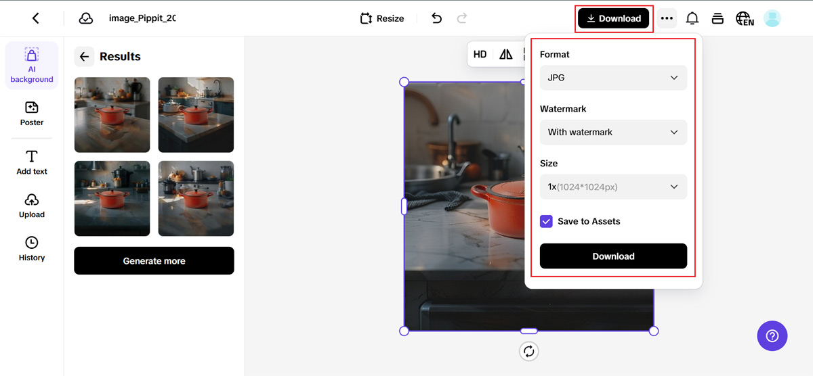813x376 pixels.
Task: Expand the Watermark dropdown
Action: click(613, 132)
